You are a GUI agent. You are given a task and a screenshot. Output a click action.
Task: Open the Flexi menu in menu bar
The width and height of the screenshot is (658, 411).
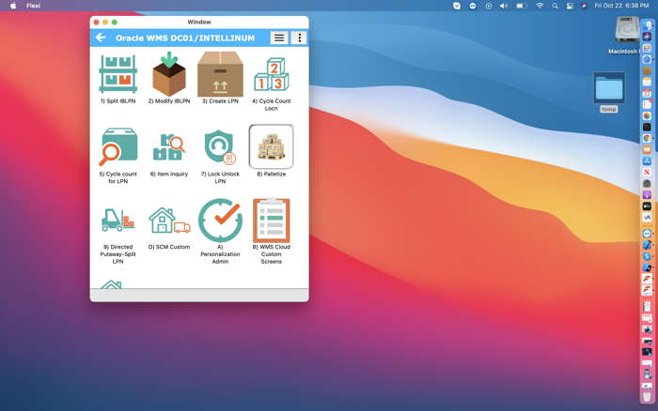coord(33,6)
